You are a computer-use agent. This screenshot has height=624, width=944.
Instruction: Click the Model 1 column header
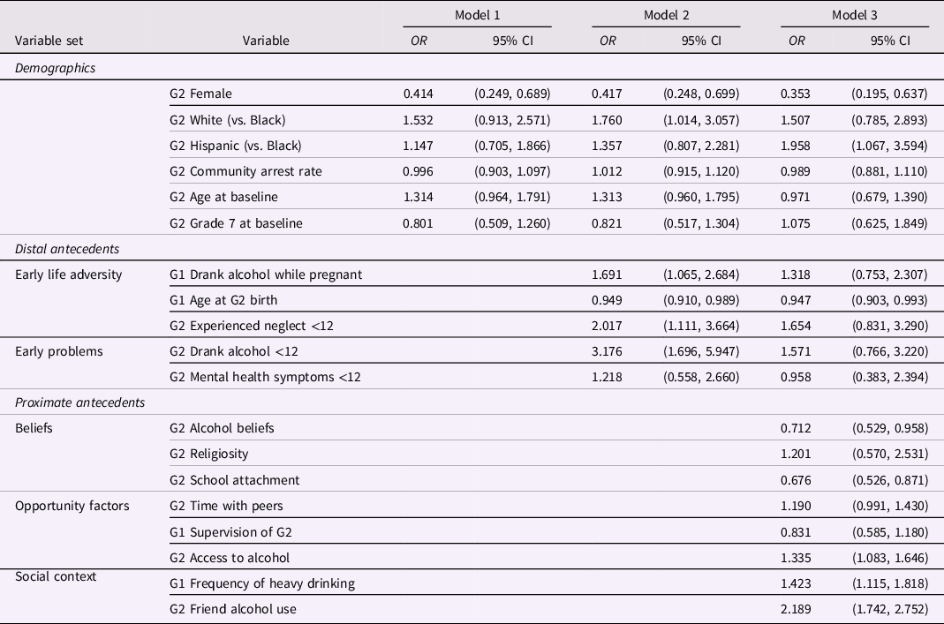pyautogui.click(x=477, y=15)
